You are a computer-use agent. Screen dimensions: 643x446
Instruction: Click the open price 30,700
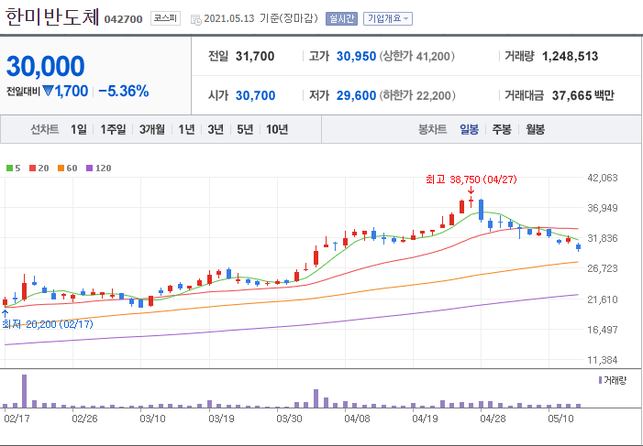pyautogui.click(x=256, y=95)
